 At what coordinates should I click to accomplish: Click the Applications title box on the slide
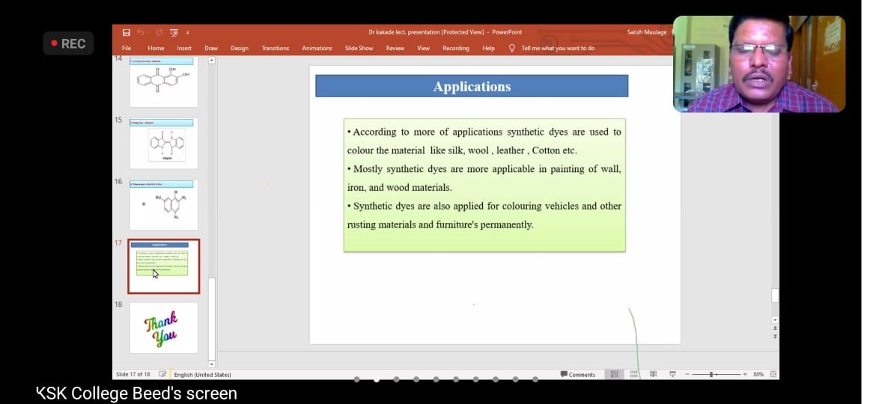pyautogui.click(x=472, y=86)
